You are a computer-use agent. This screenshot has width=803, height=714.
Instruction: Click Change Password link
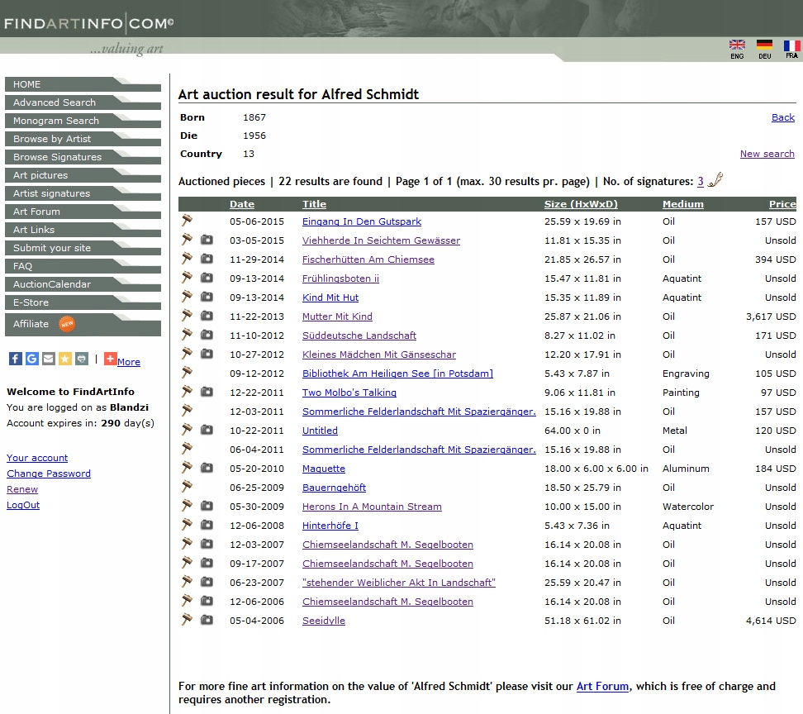[x=49, y=474]
